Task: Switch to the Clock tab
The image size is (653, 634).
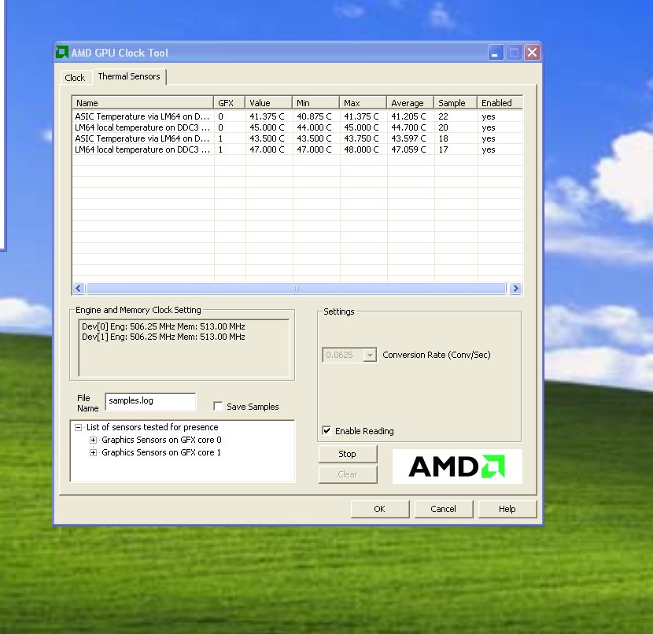Action: pos(75,78)
